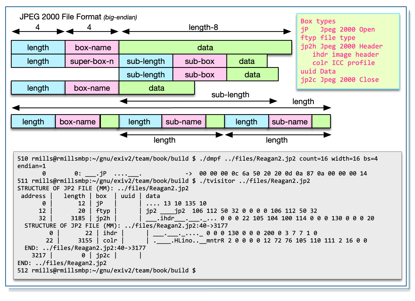
Task: Select the "Box types" legend heading
Action: tap(318, 21)
